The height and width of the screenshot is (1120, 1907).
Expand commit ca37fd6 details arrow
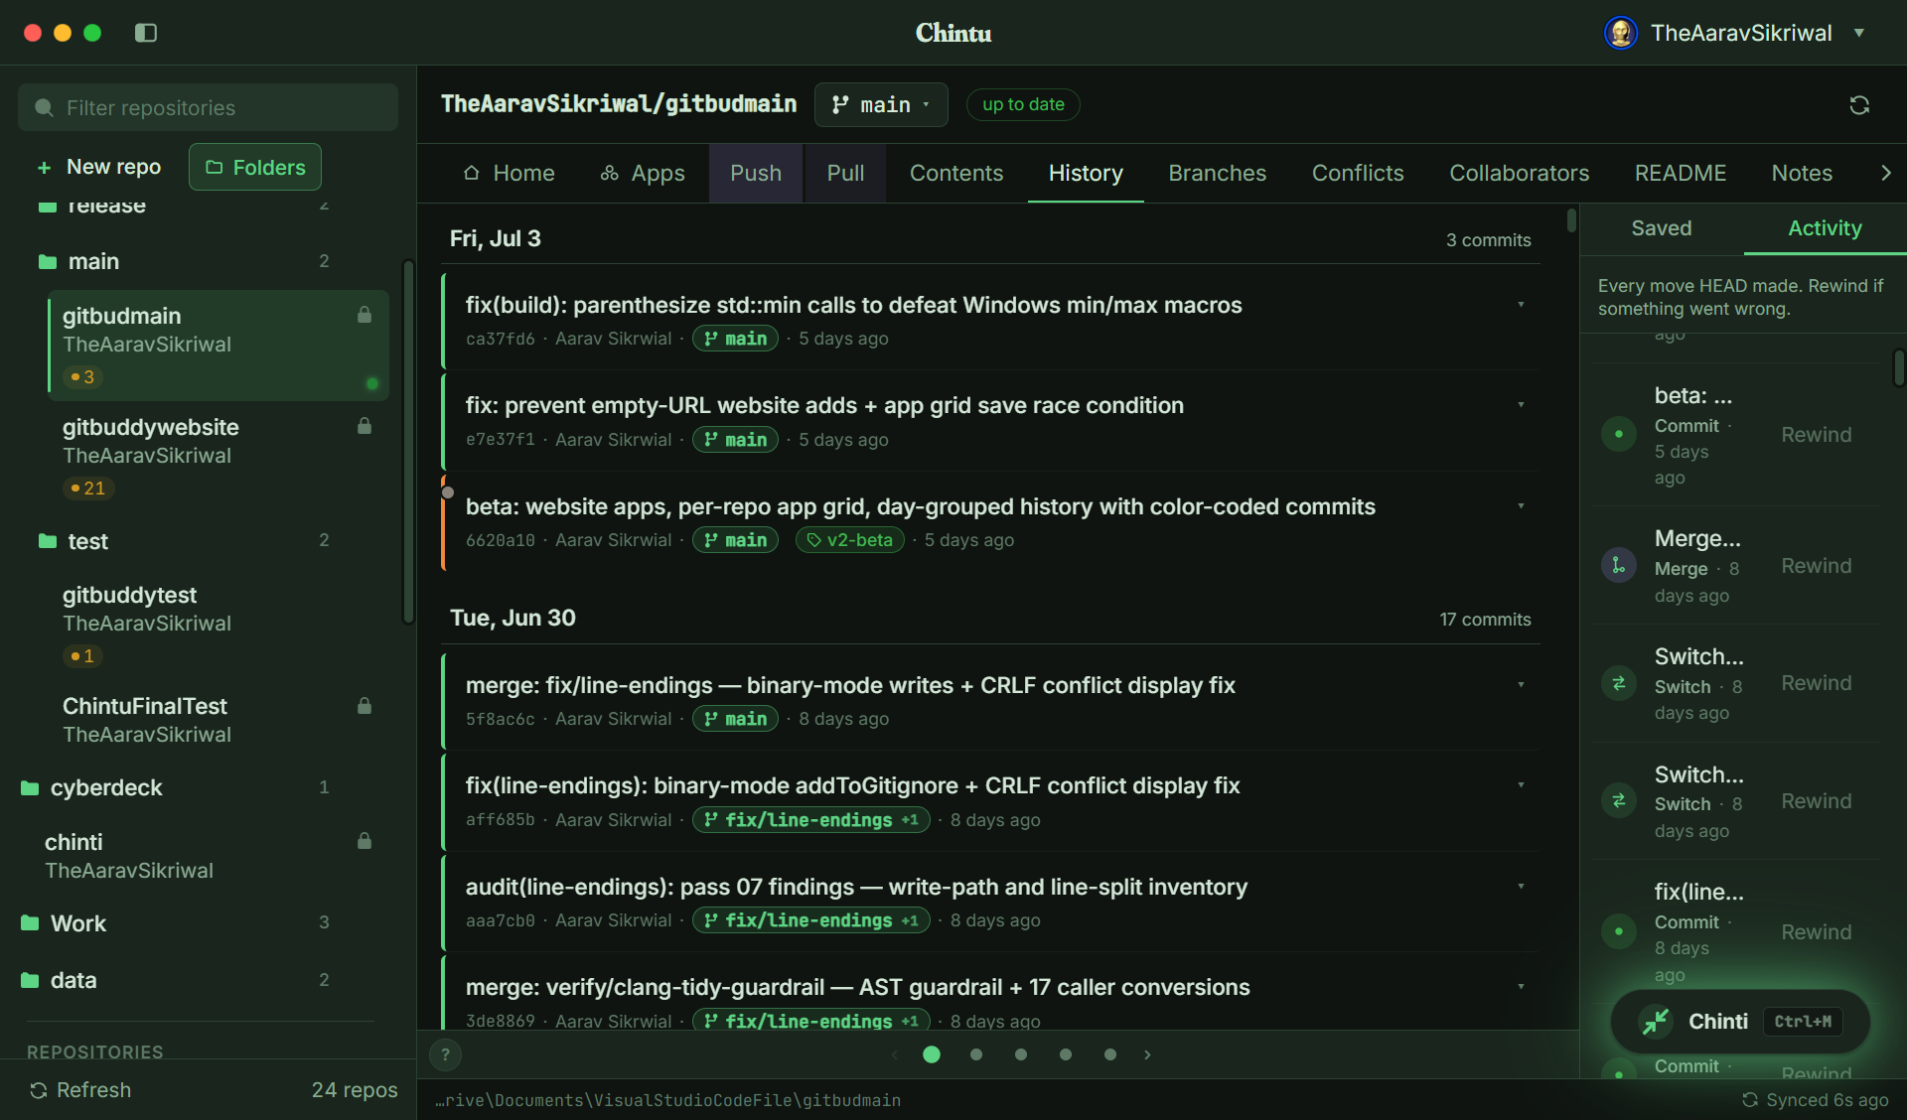tap(1521, 305)
